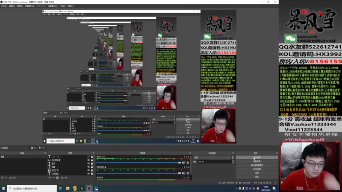Screen dimensions: 342x192
Task: Remove selected scene with minus icon
Action: (6, 178)
